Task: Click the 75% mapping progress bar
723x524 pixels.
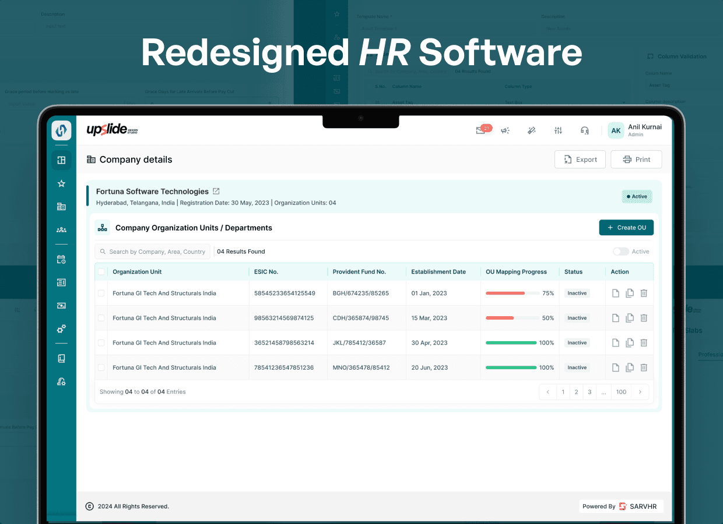Action: coord(513,293)
